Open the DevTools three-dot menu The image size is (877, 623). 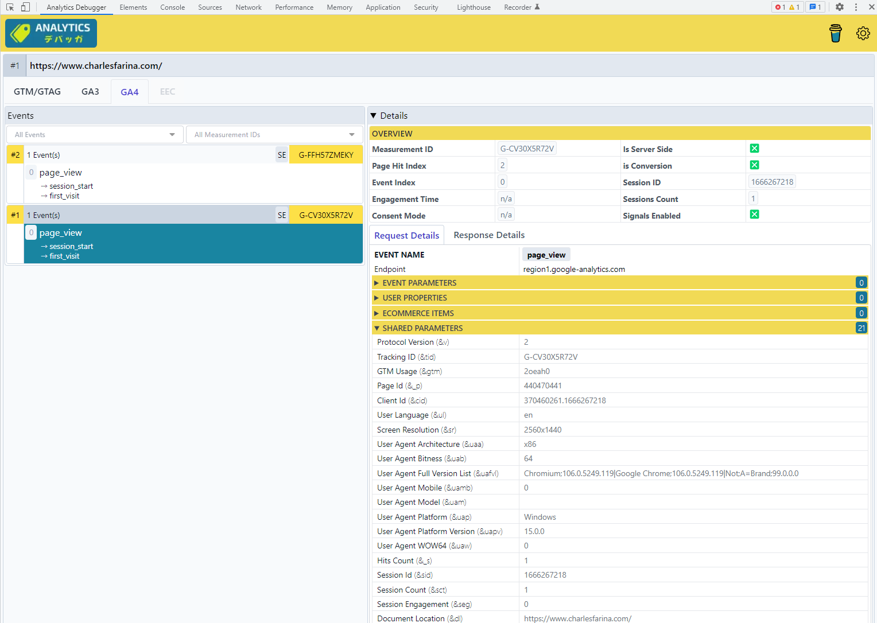(856, 7)
